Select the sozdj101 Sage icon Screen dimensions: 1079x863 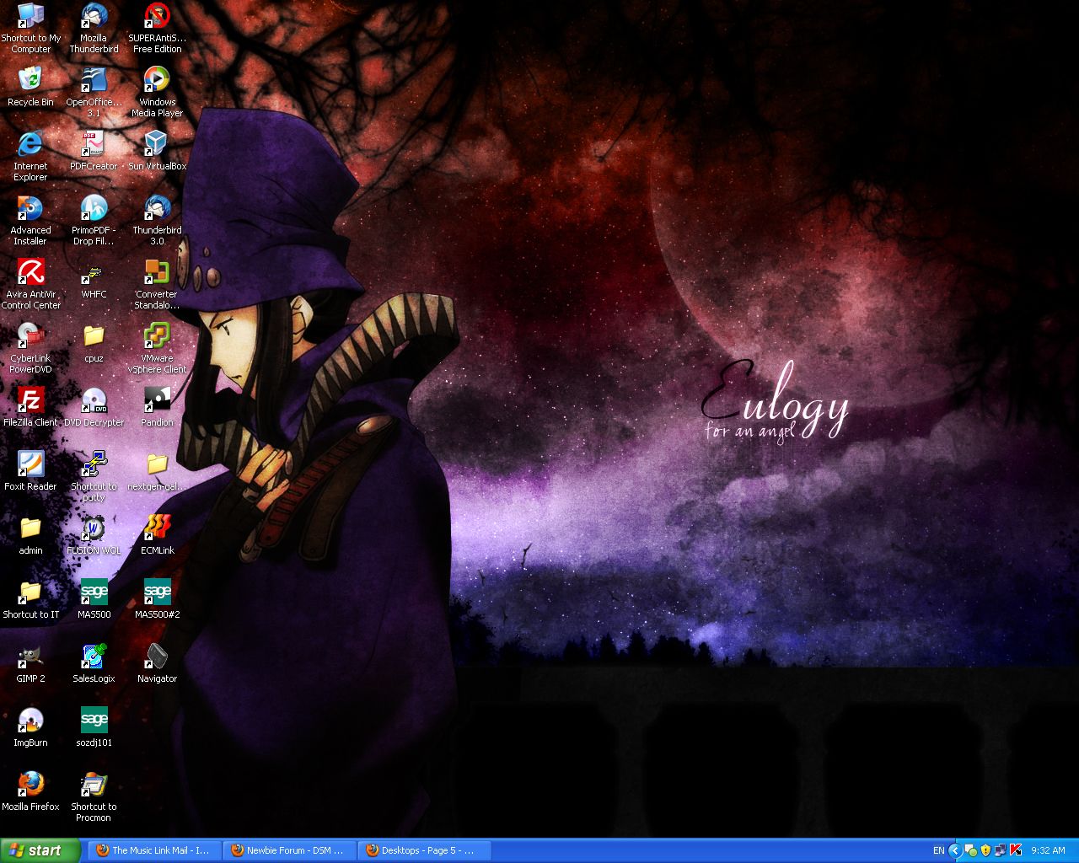94,727
